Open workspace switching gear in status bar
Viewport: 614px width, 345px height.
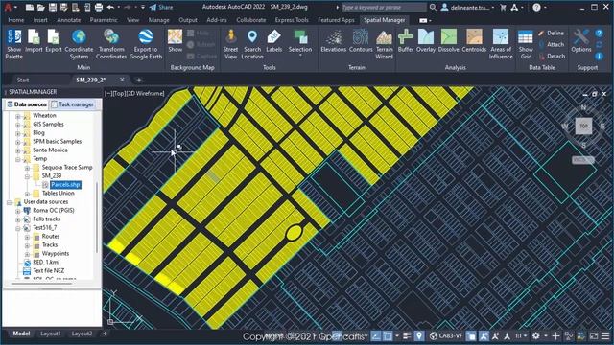[x=535, y=336]
